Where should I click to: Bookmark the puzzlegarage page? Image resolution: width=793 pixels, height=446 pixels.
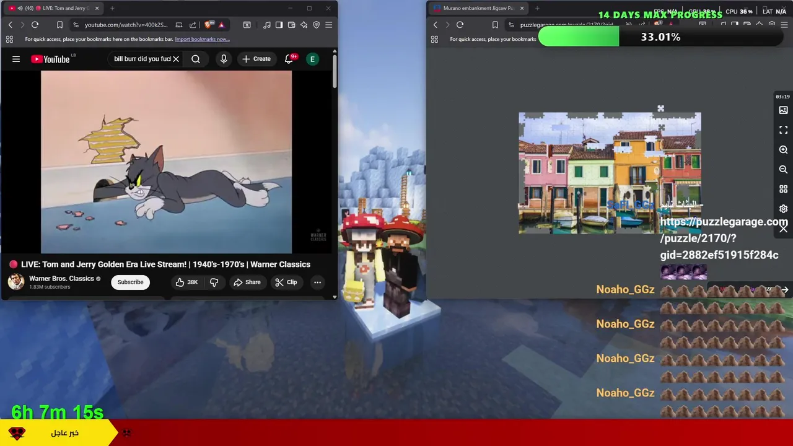point(495,25)
